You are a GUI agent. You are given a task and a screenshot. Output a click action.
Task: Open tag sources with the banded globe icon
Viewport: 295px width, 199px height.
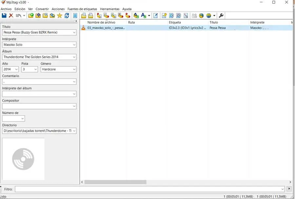coord(209,16)
